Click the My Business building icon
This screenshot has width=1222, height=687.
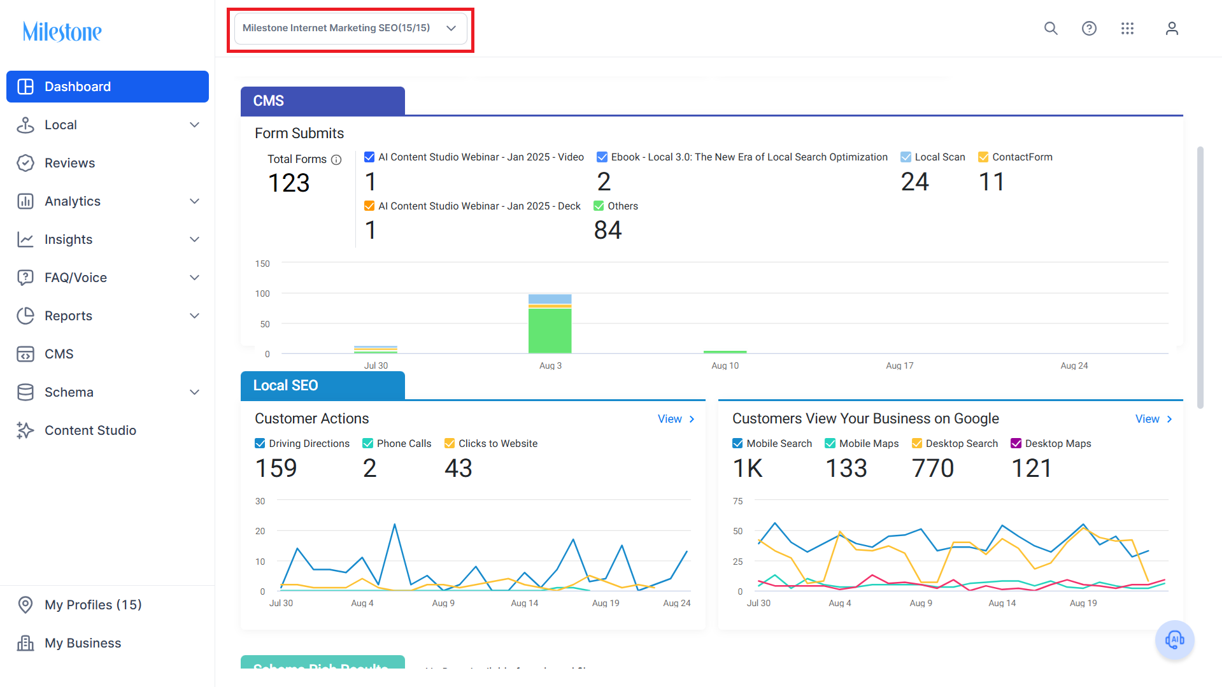pos(25,643)
